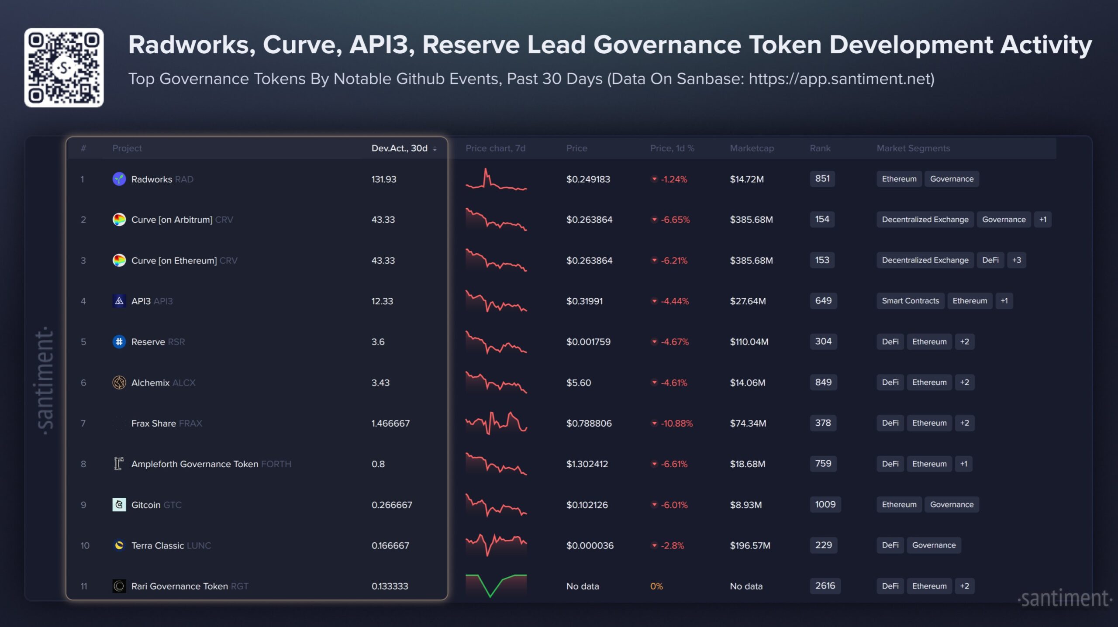Expand the +2 segments for Reserve

965,341
